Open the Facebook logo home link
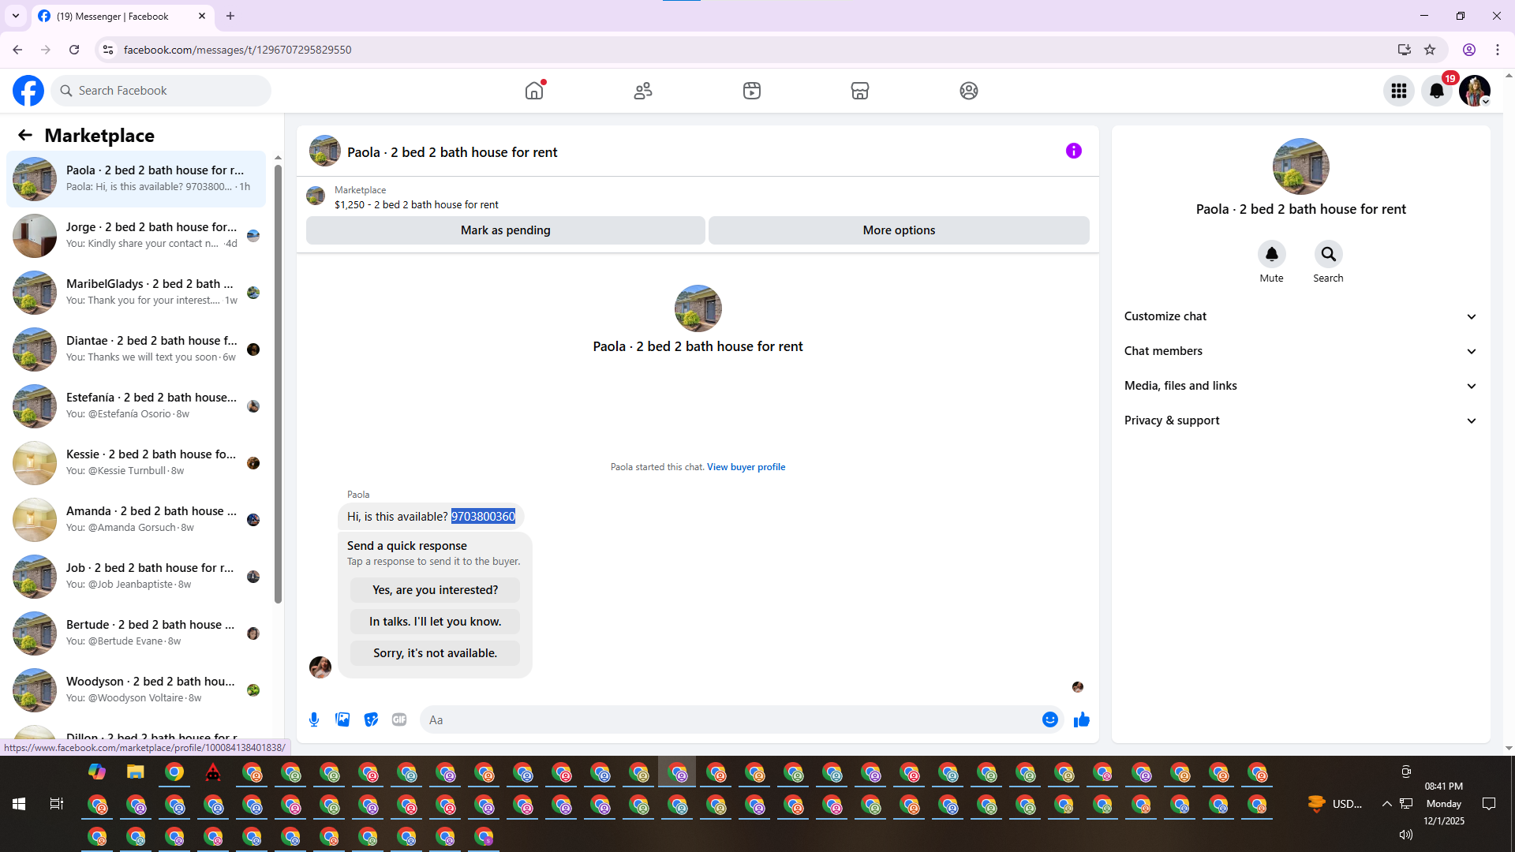The image size is (1515, 852). click(x=28, y=91)
